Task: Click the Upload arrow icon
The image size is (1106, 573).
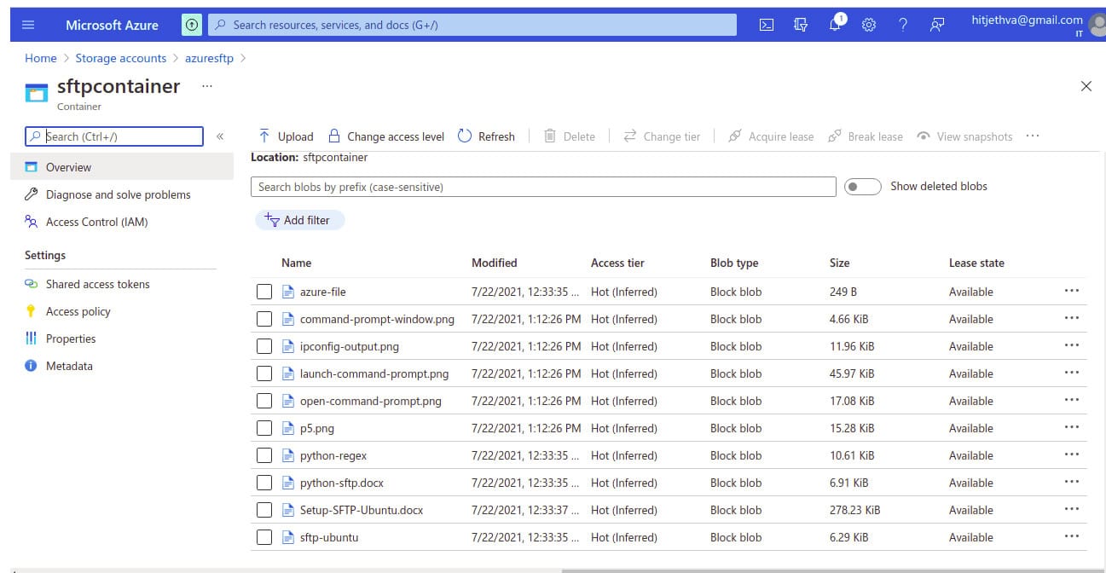Action: [264, 136]
